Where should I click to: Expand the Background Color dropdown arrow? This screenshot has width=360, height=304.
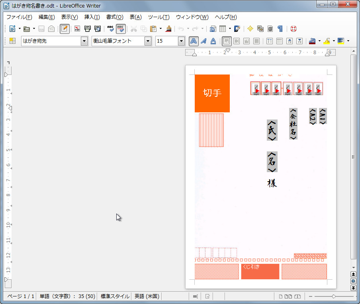pyautogui.click(x=348, y=41)
